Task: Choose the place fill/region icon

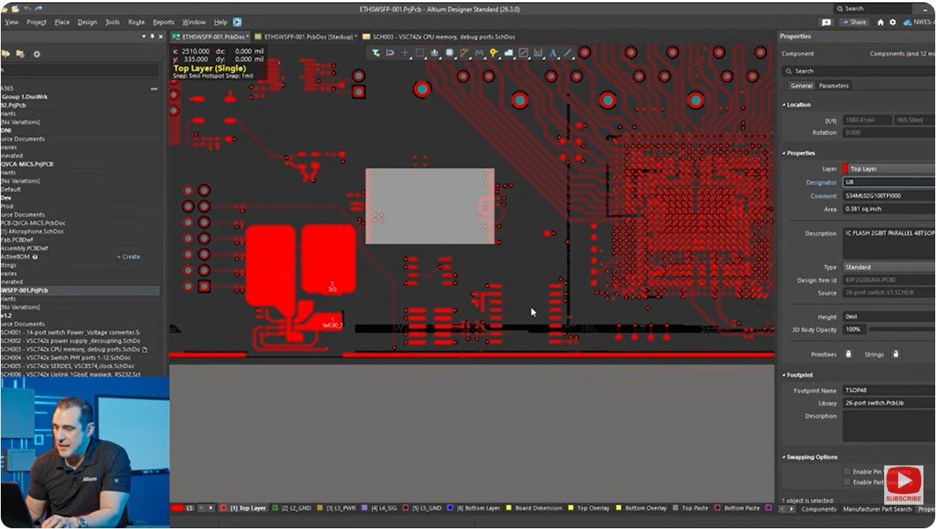Action: click(523, 53)
